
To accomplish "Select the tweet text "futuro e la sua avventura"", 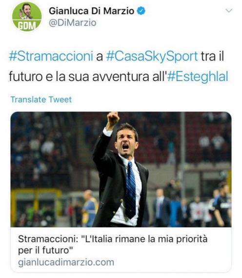I will [79, 77].
